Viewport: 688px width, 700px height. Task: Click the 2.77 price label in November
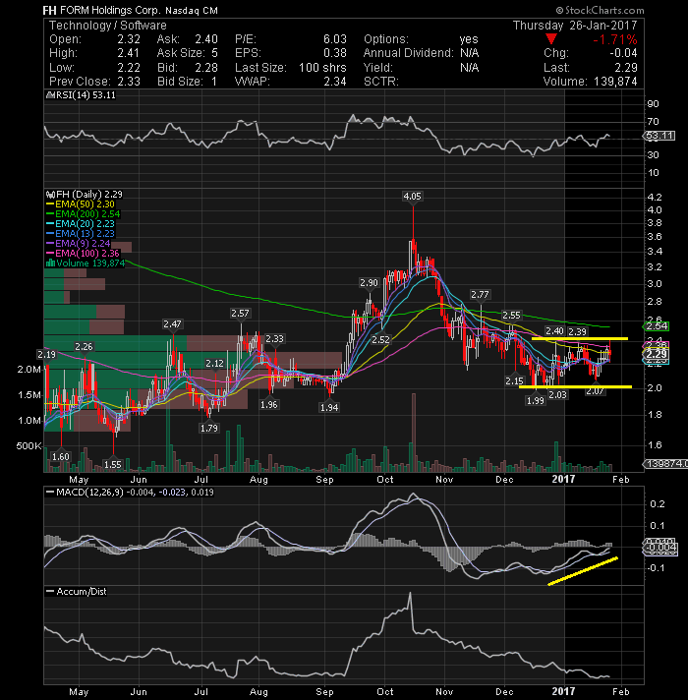[480, 295]
